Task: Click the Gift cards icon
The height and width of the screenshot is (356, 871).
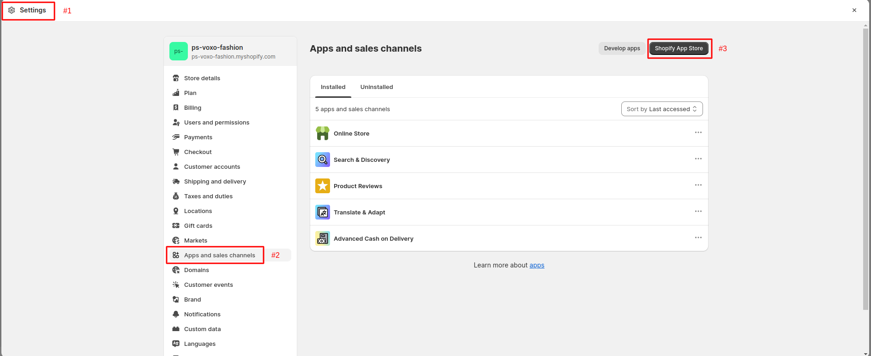Action: coord(176,225)
